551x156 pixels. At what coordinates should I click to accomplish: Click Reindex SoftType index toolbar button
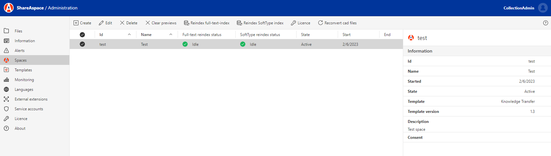point(260,23)
